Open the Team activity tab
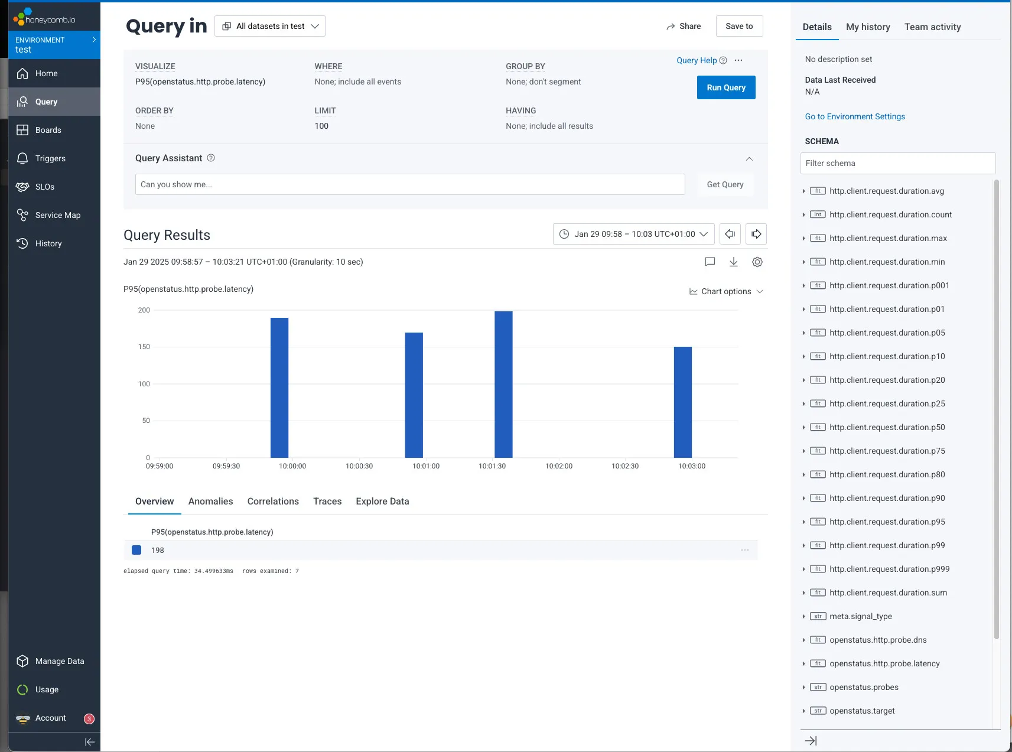This screenshot has height=752, width=1012. (x=932, y=27)
